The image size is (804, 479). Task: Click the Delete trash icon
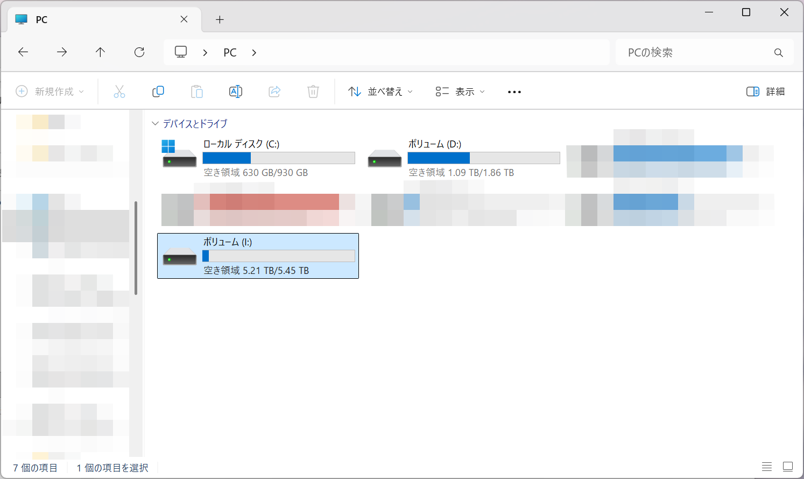click(313, 91)
